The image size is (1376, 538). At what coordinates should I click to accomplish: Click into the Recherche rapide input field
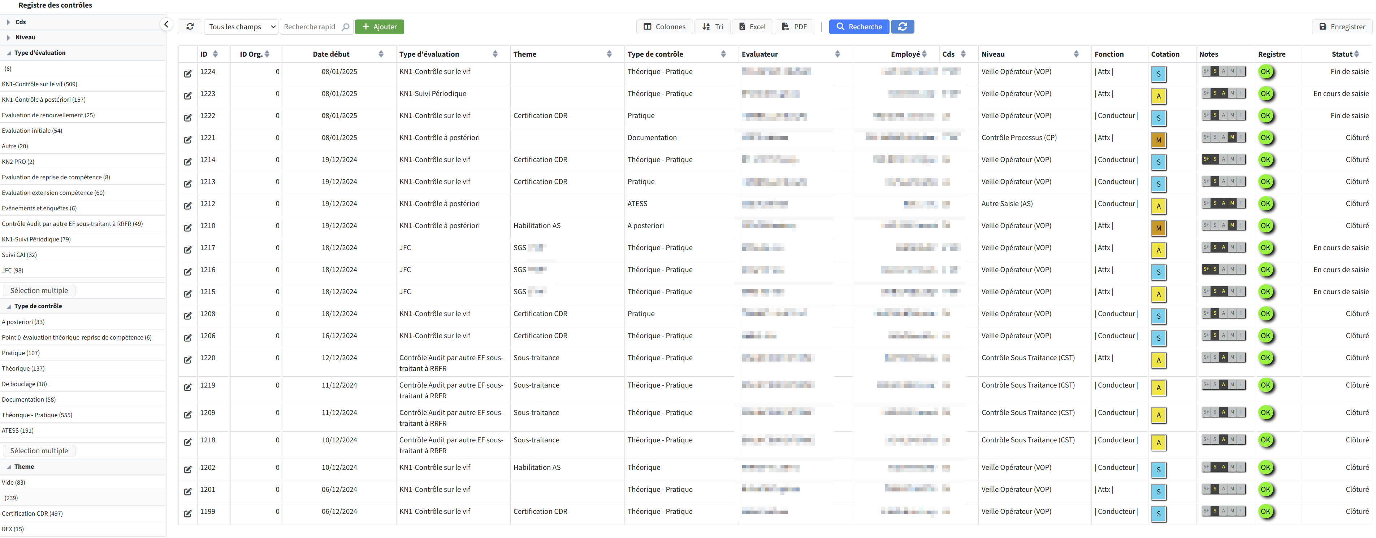point(309,27)
